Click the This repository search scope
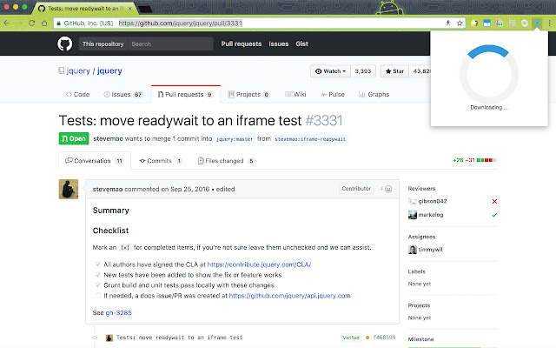Viewport: 556px width, 348px height. 103,43
